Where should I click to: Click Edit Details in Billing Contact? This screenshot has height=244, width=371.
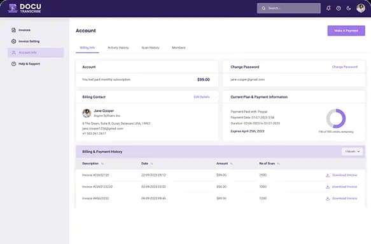click(202, 97)
